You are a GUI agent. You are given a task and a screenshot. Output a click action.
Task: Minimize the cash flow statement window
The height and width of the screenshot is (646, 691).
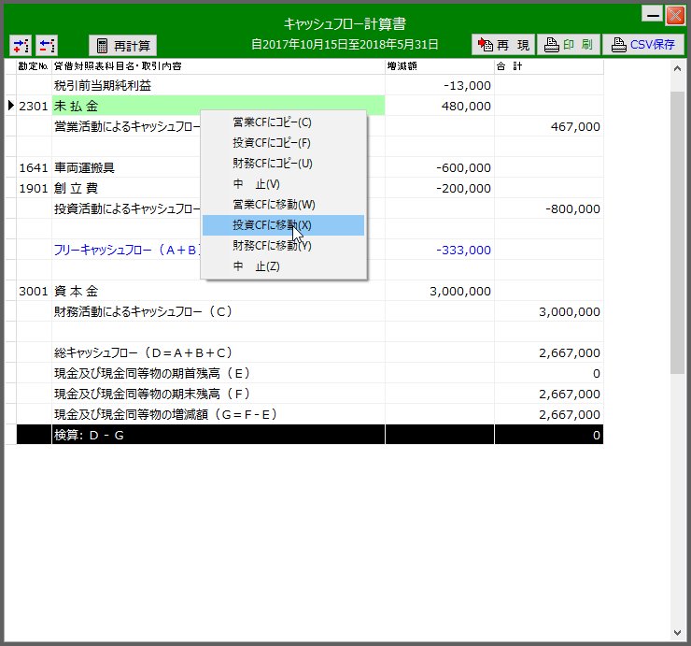[x=652, y=15]
